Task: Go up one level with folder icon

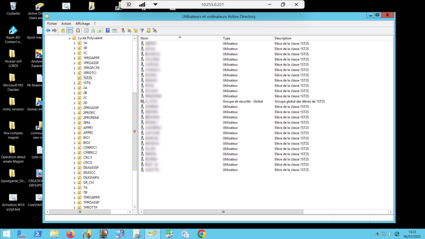Action: pyautogui.click(x=63, y=30)
